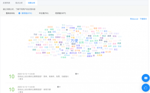Click the orange word 众乐乐 in the cloud

[50, 27]
